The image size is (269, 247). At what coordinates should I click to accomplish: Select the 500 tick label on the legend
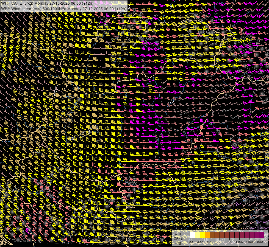click(210, 242)
